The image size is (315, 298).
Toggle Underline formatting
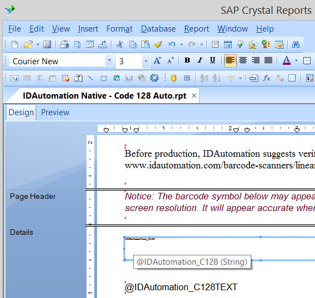(x=212, y=60)
